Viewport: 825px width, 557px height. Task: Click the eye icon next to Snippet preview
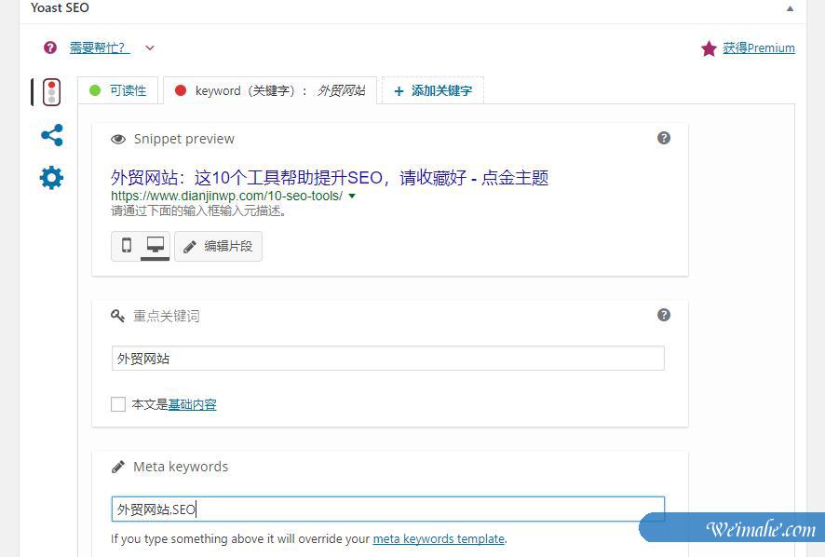click(118, 138)
